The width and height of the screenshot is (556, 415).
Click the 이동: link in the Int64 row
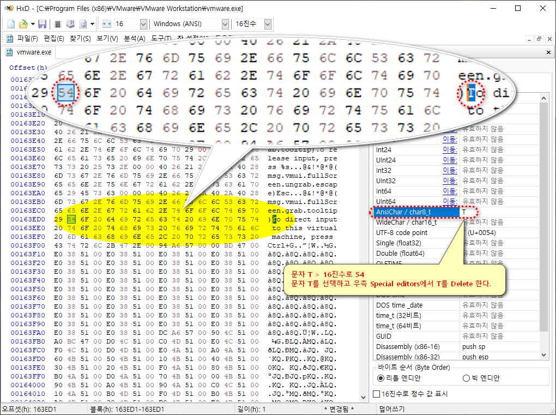(x=450, y=191)
